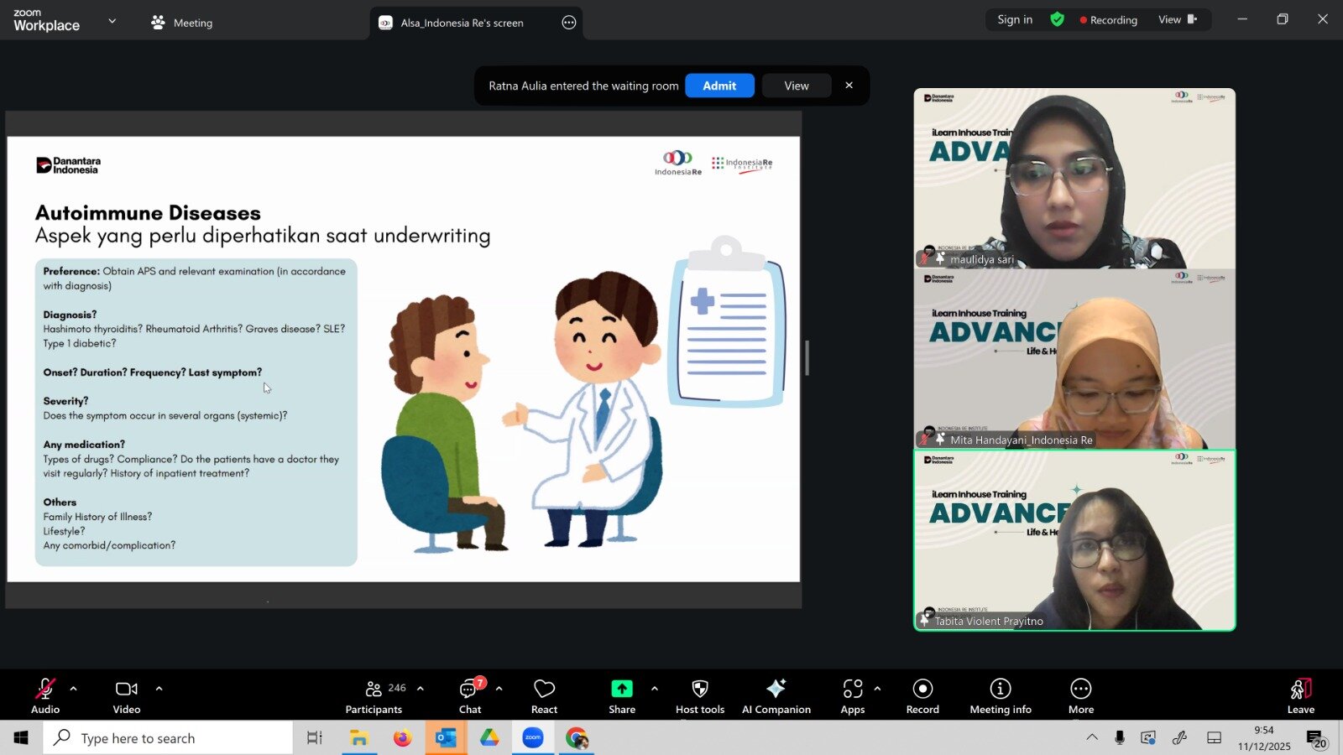Click Sign in at the top
This screenshot has width=1343, height=755.
(x=1015, y=19)
